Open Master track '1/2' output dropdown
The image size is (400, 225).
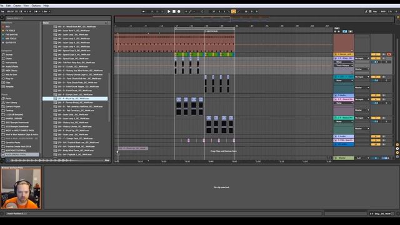click(x=363, y=158)
